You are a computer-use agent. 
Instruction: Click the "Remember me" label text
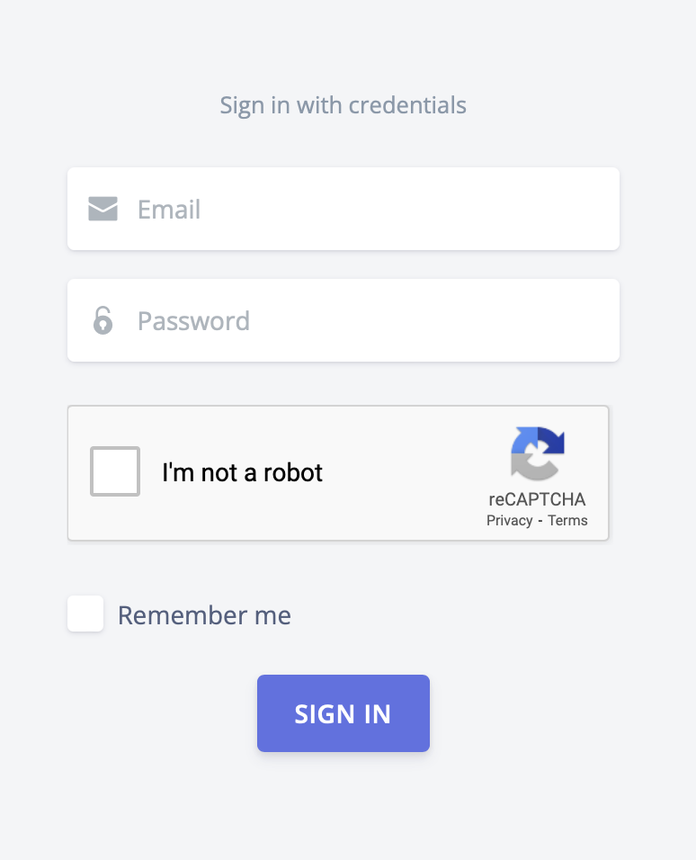coord(204,615)
